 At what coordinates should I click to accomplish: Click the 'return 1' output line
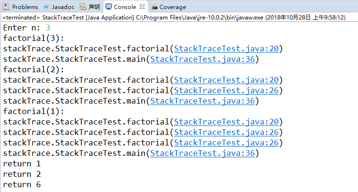pos(22,163)
